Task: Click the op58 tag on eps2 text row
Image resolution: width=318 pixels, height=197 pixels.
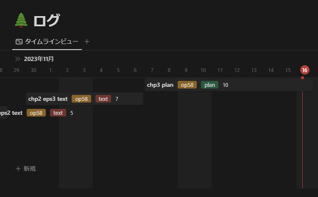Action: [36, 113]
